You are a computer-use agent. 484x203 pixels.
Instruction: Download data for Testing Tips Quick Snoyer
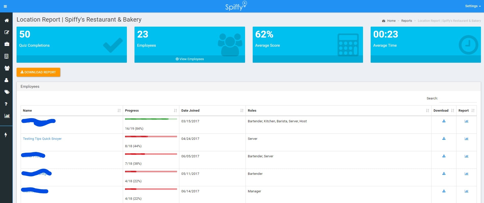coord(444,139)
